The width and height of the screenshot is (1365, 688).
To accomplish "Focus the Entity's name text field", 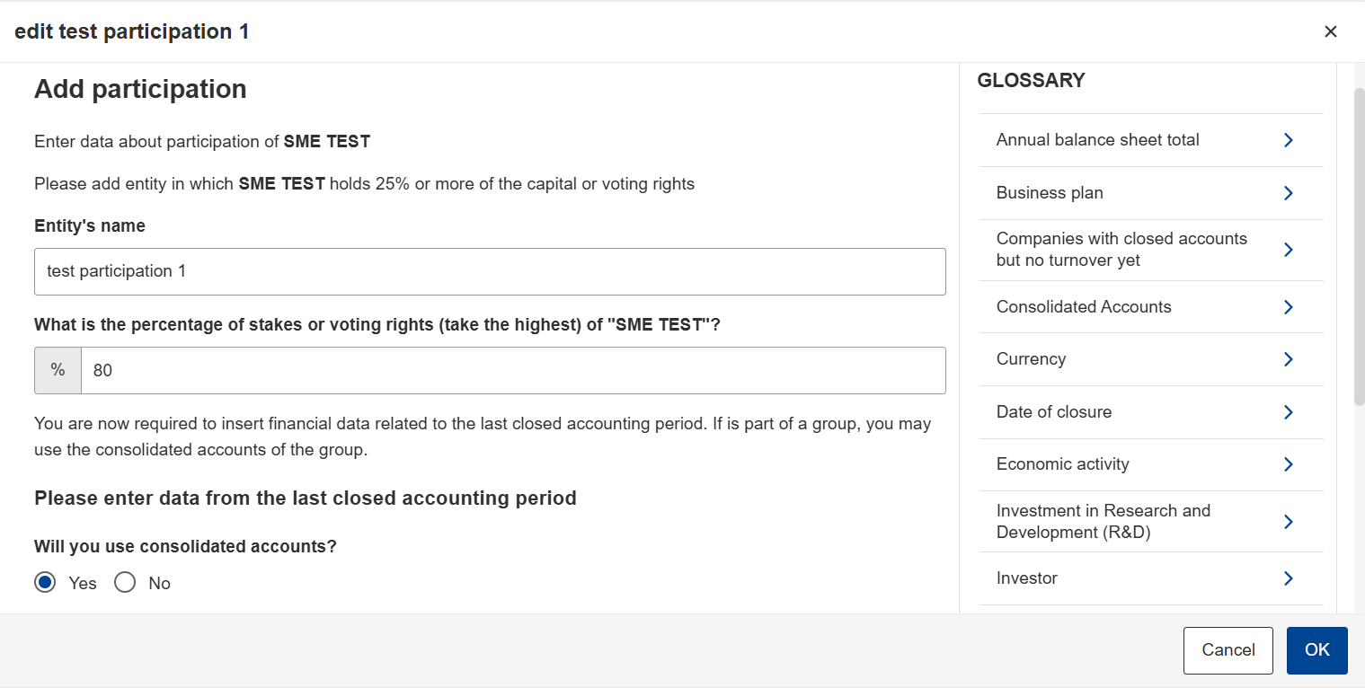I will click(x=490, y=271).
